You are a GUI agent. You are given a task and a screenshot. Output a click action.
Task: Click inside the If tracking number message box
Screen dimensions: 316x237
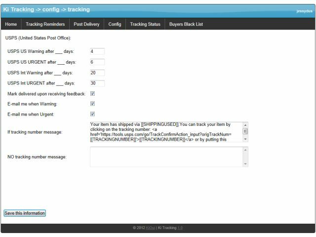(x=165, y=132)
